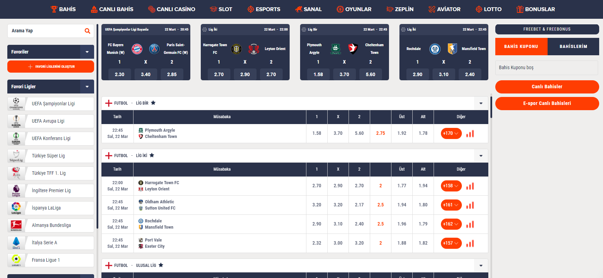The image size is (603, 278).
Task: Favorite the Lig İki league star
Action: (x=152, y=155)
